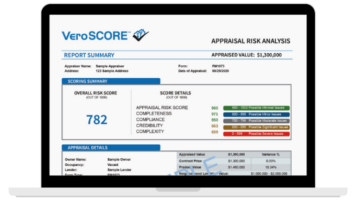Click the appraisal risk score value 960
Screen dimensions: 356x200
click(215, 108)
